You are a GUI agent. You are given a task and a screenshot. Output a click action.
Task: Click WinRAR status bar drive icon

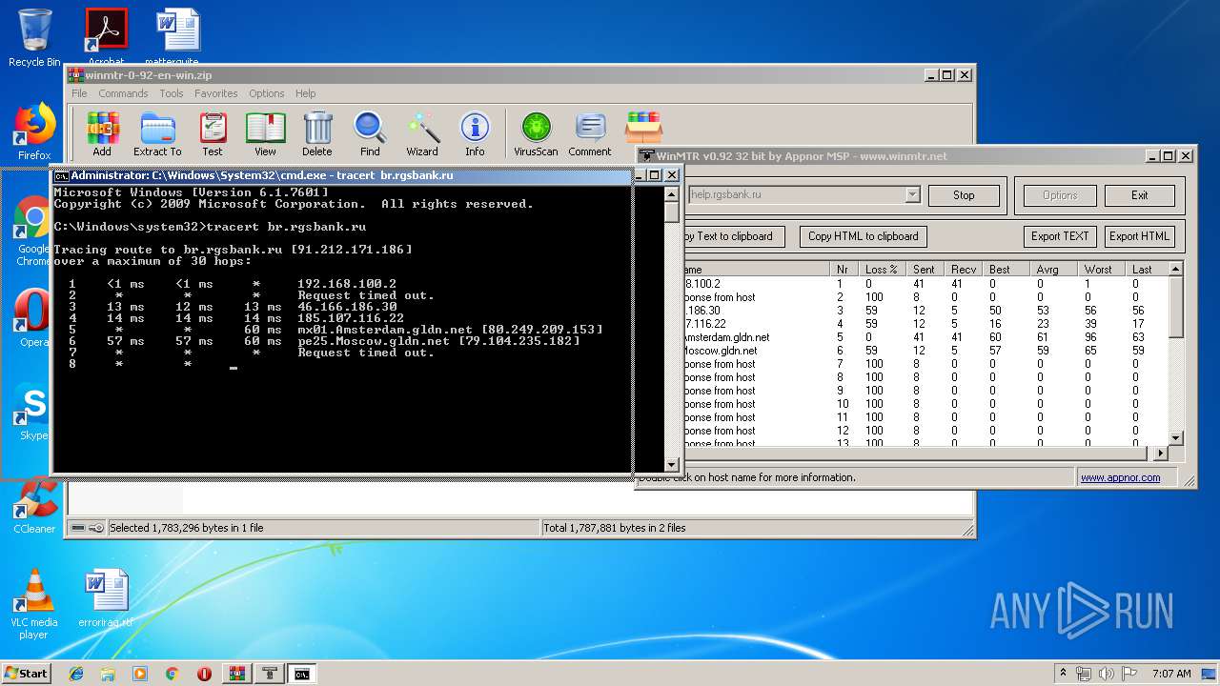point(78,528)
